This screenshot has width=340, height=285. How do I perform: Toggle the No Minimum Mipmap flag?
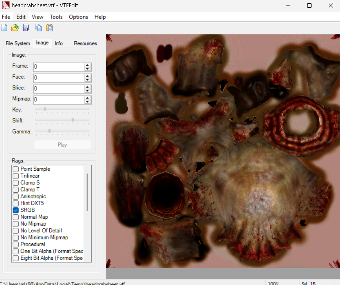pos(16,238)
